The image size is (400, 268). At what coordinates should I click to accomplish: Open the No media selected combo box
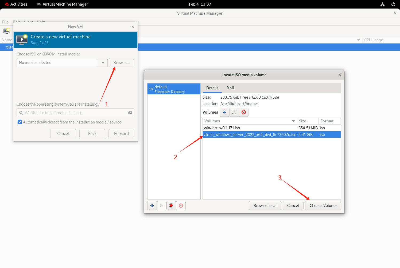57,63
